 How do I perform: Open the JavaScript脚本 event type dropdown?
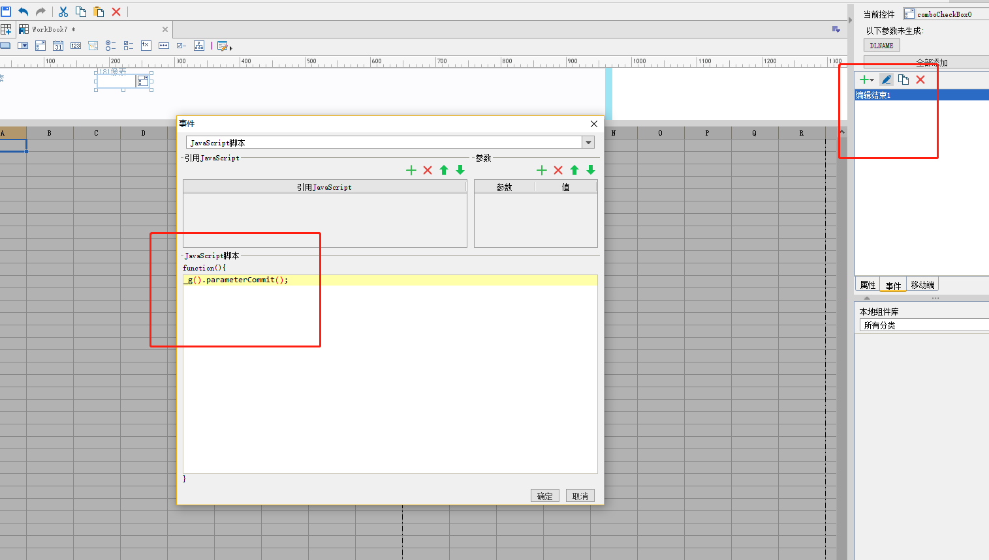[x=589, y=142]
